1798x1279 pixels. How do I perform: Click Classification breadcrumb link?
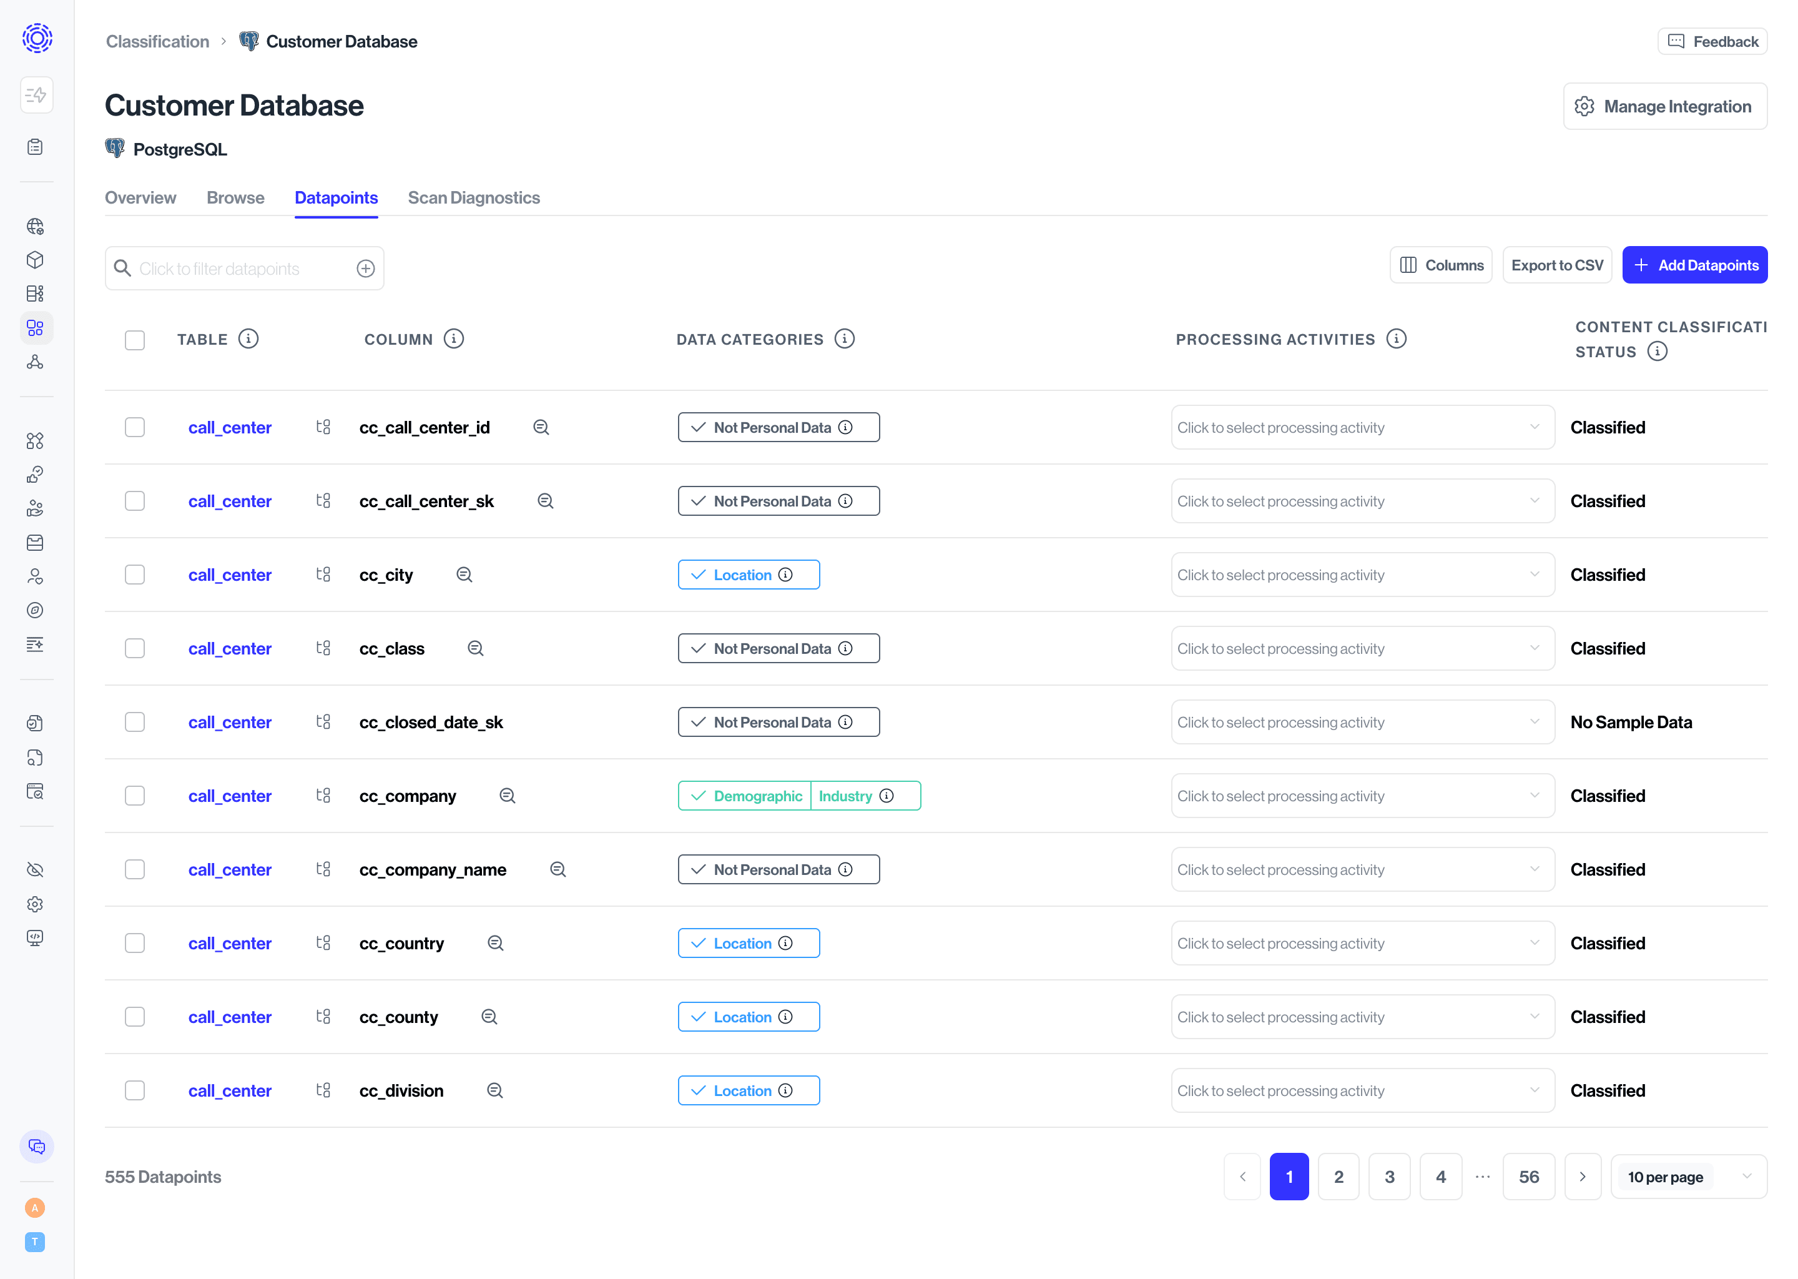click(157, 42)
